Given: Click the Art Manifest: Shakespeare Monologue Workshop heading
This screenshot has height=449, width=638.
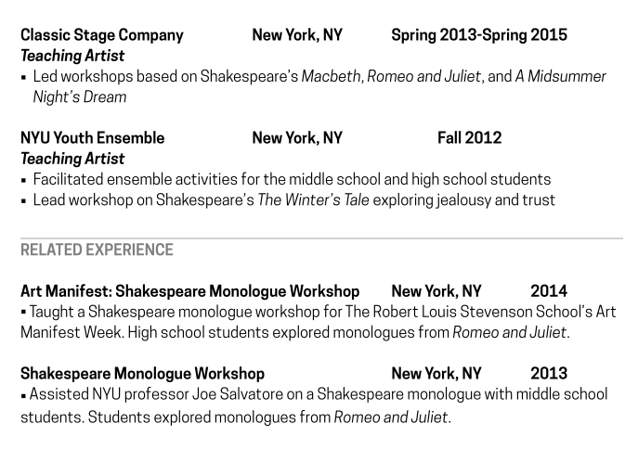Looking at the screenshot, I should pyautogui.click(x=189, y=291).
